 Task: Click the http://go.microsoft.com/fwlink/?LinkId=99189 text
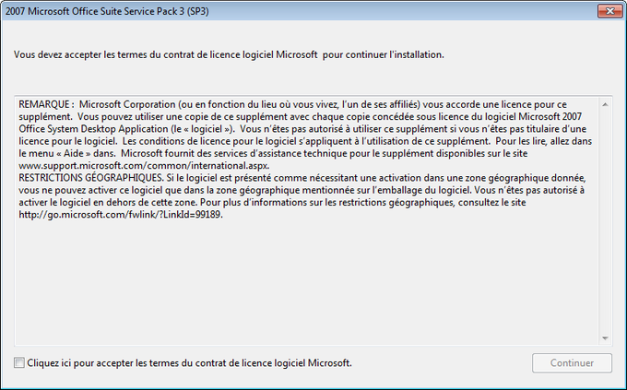[121, 215]
